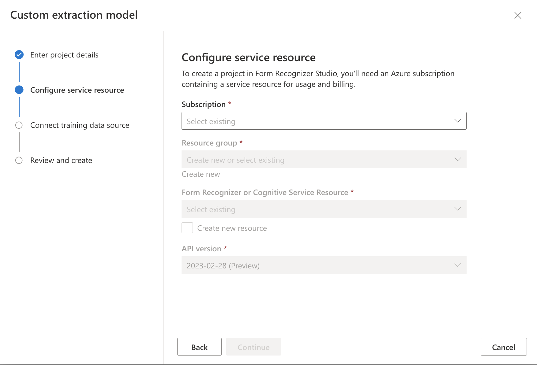Click the Create new resource group link
Viewport: 537px width, 365px height.
click(x=201, y=174)
